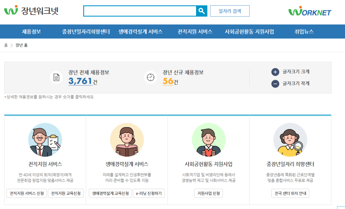Click the note about clicking numbers for details

49,97
